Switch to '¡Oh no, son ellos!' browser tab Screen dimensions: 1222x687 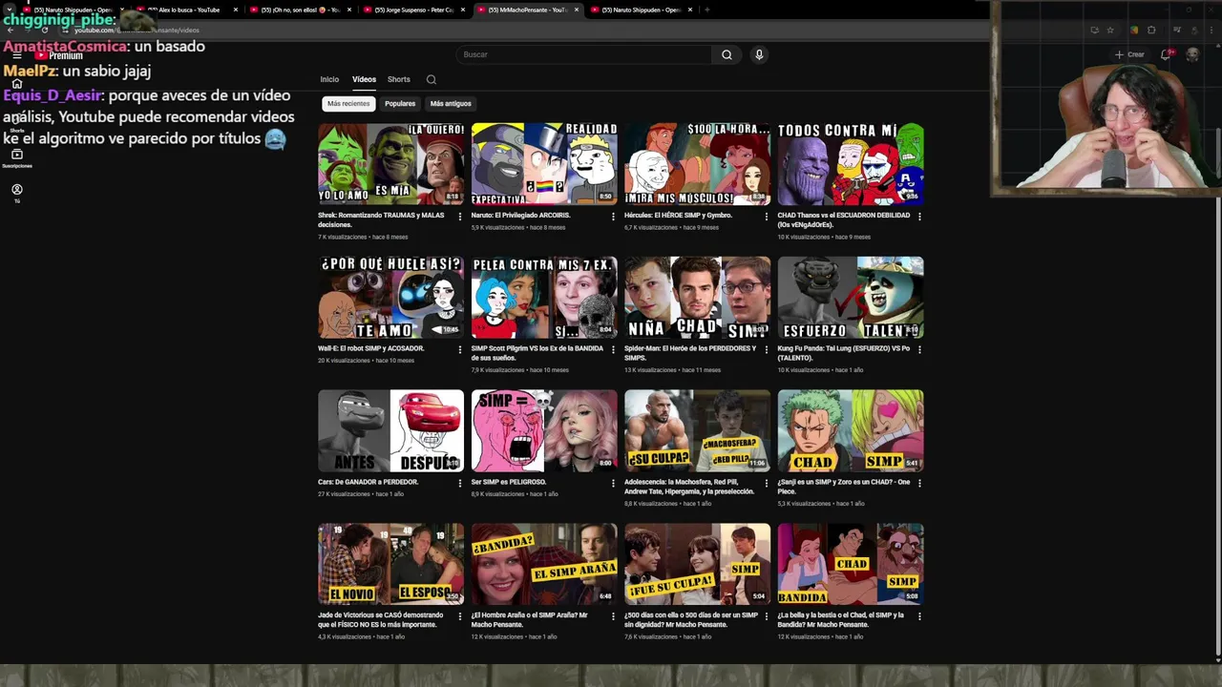tap(300, 10)
